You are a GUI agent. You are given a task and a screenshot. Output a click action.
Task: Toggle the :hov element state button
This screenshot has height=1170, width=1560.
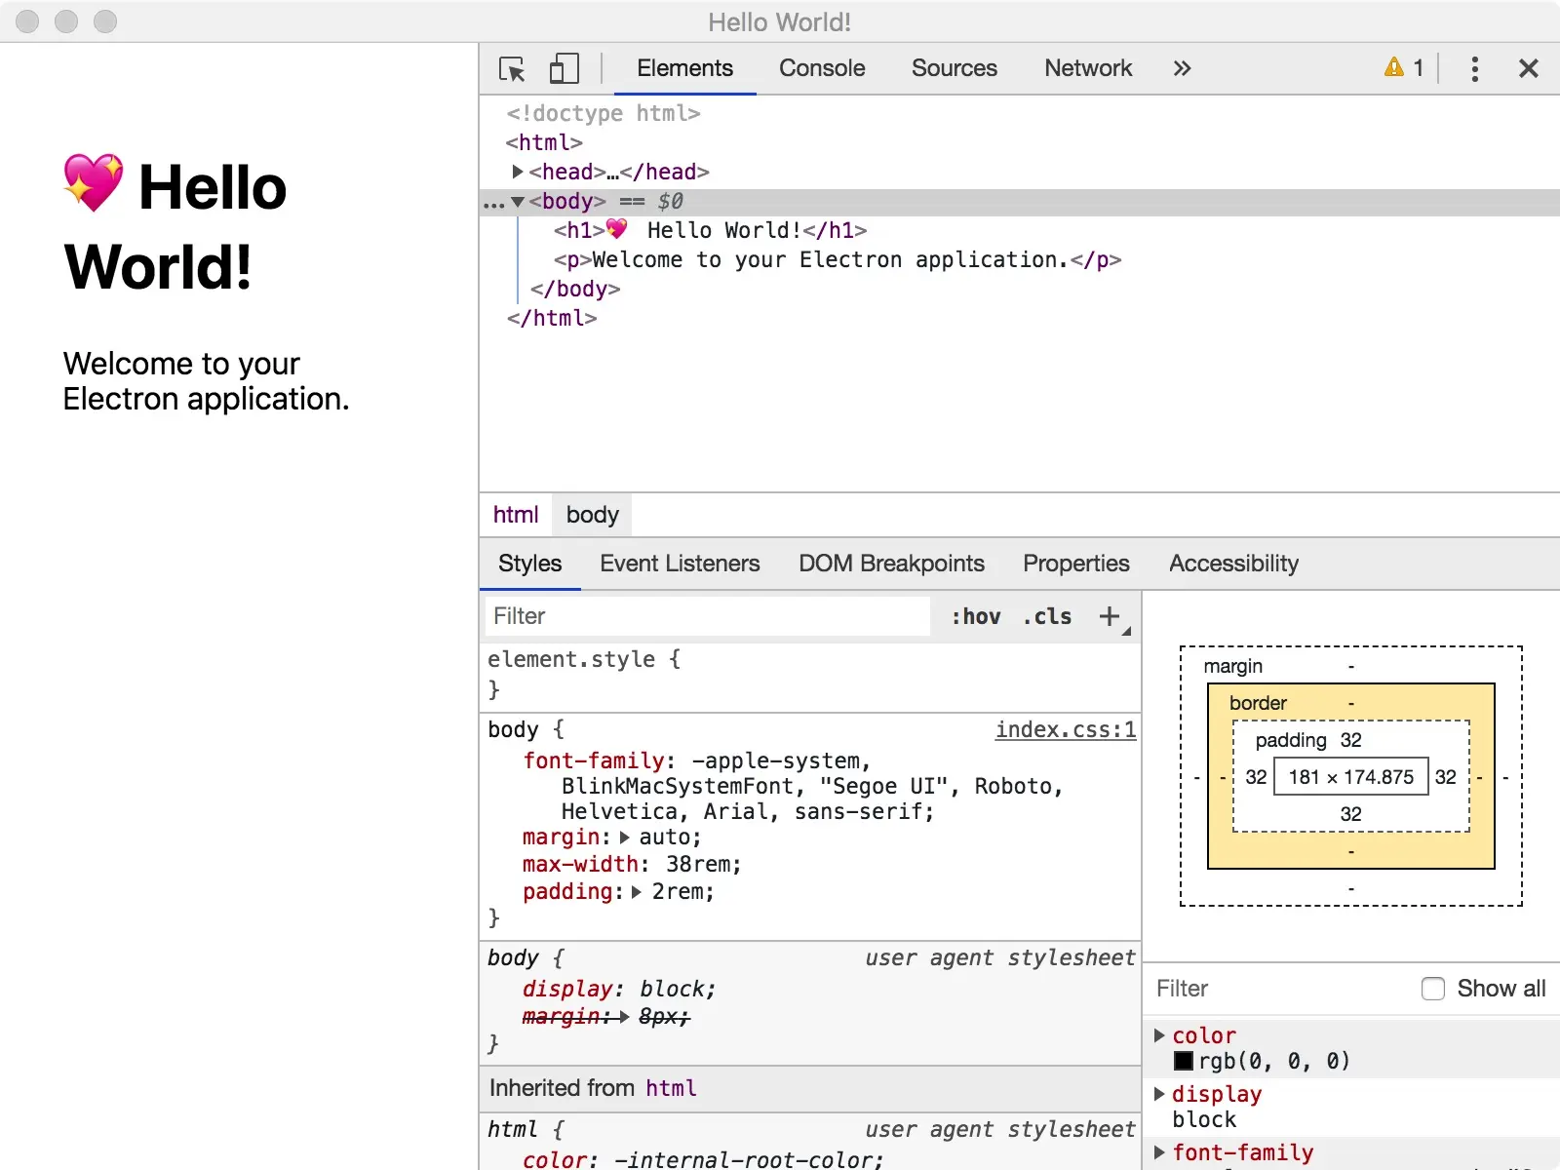tap(976, 616)
